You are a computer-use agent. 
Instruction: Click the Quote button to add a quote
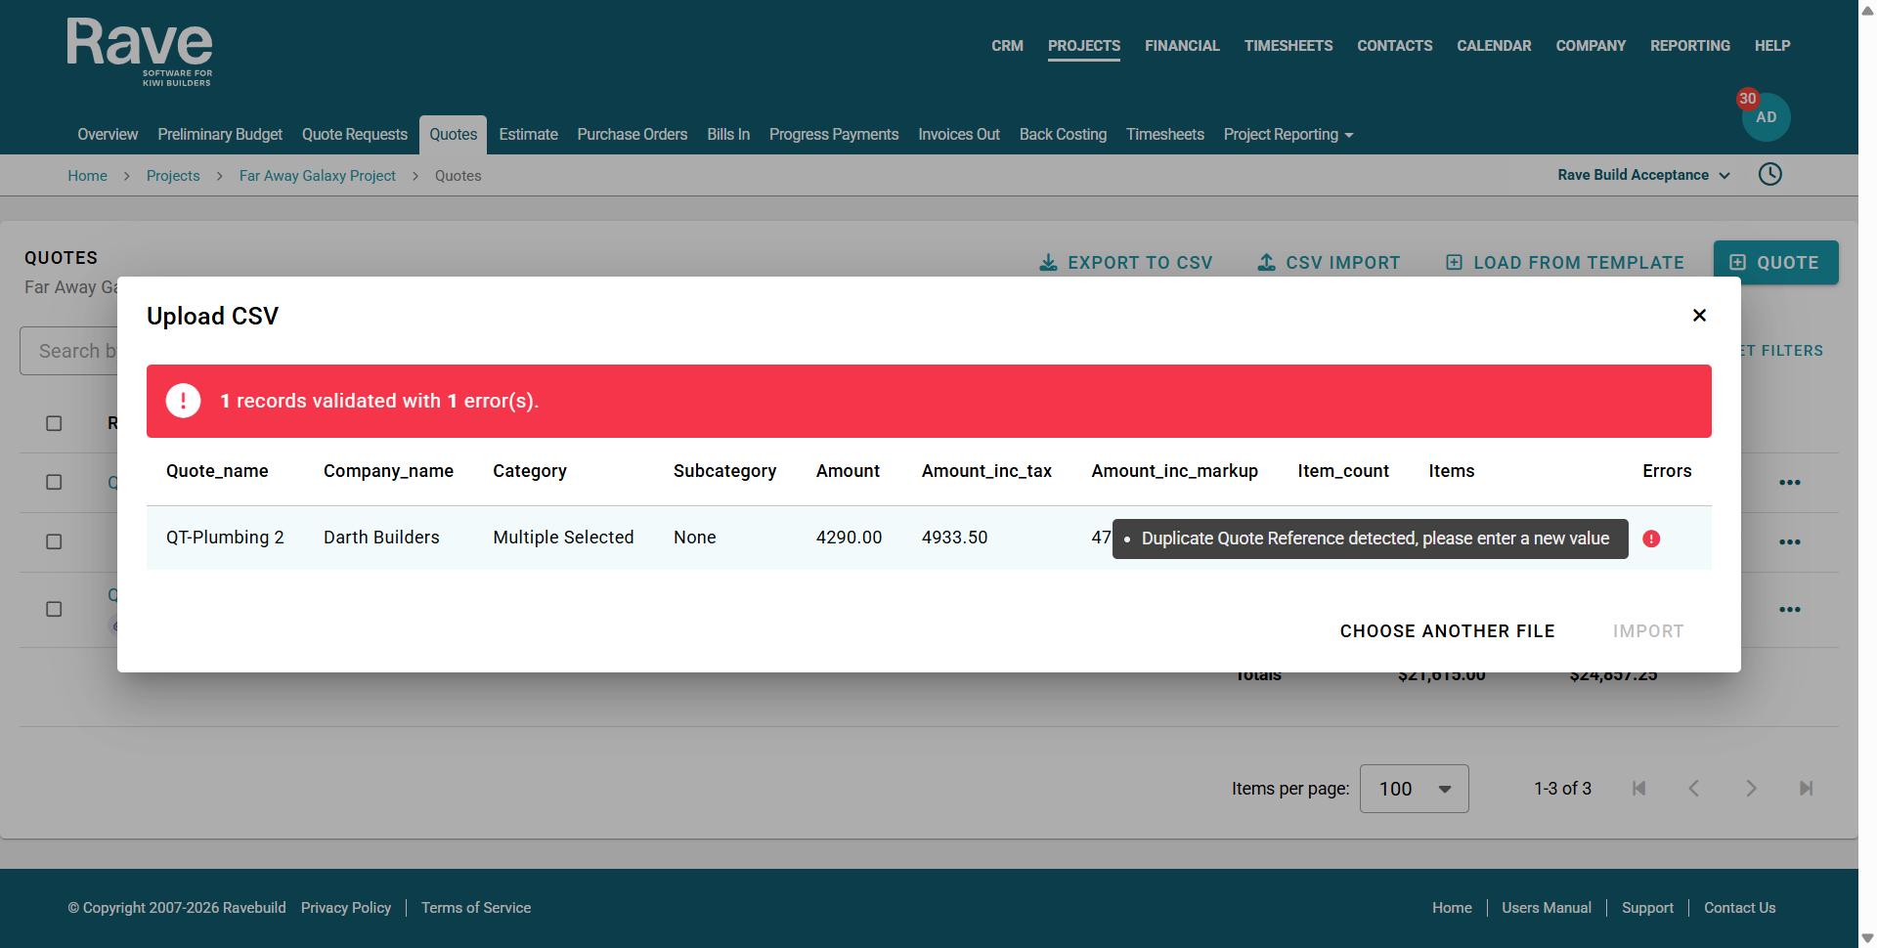[x=1775, y=263]
